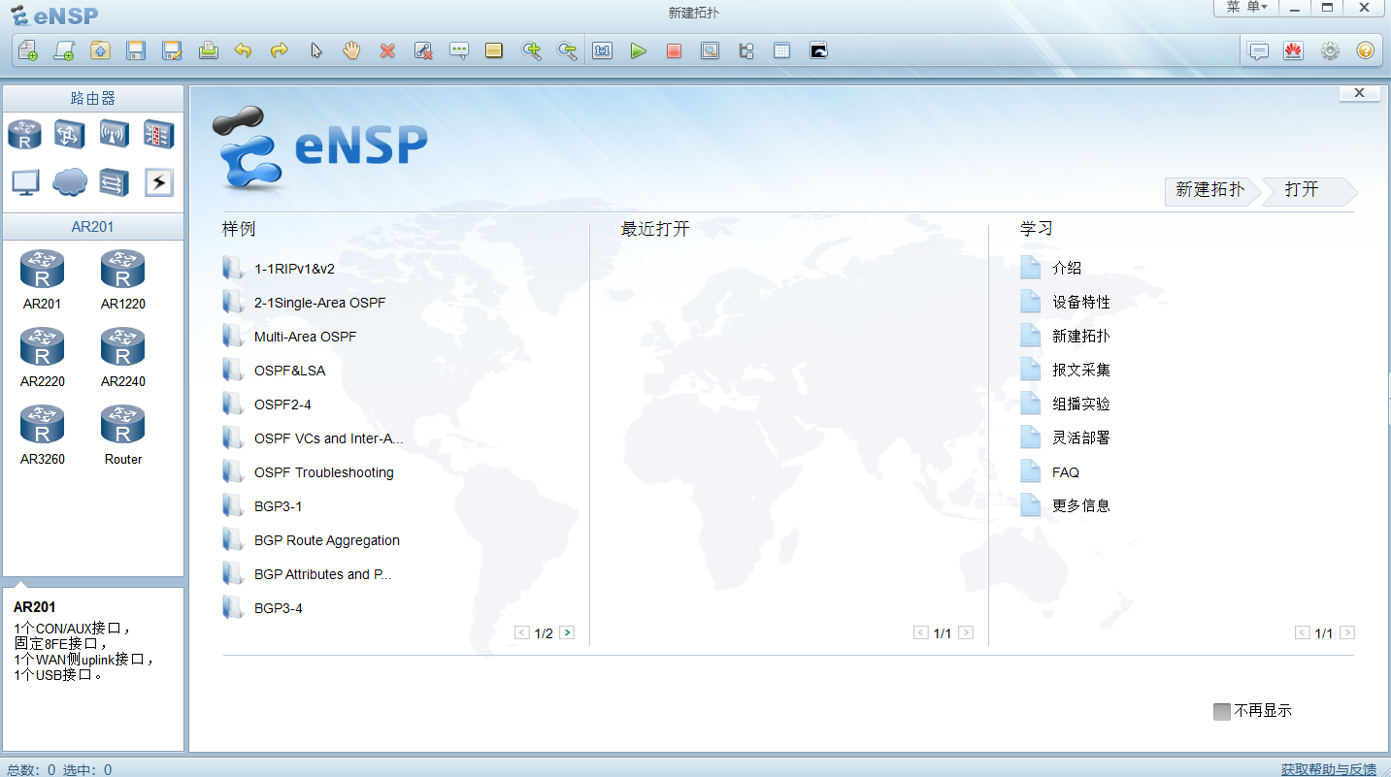Select the delete tool with red X
The width and height of the screenshot is (1391, 777).
[387, 50]
